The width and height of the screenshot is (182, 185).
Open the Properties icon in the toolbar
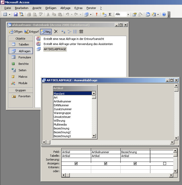tap(134, 14)
